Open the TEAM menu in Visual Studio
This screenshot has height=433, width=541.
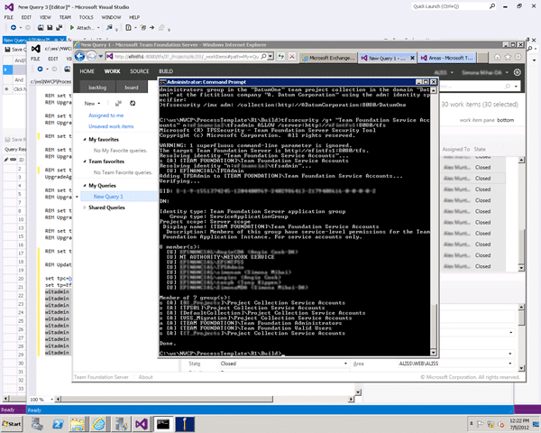pos(65,17)
